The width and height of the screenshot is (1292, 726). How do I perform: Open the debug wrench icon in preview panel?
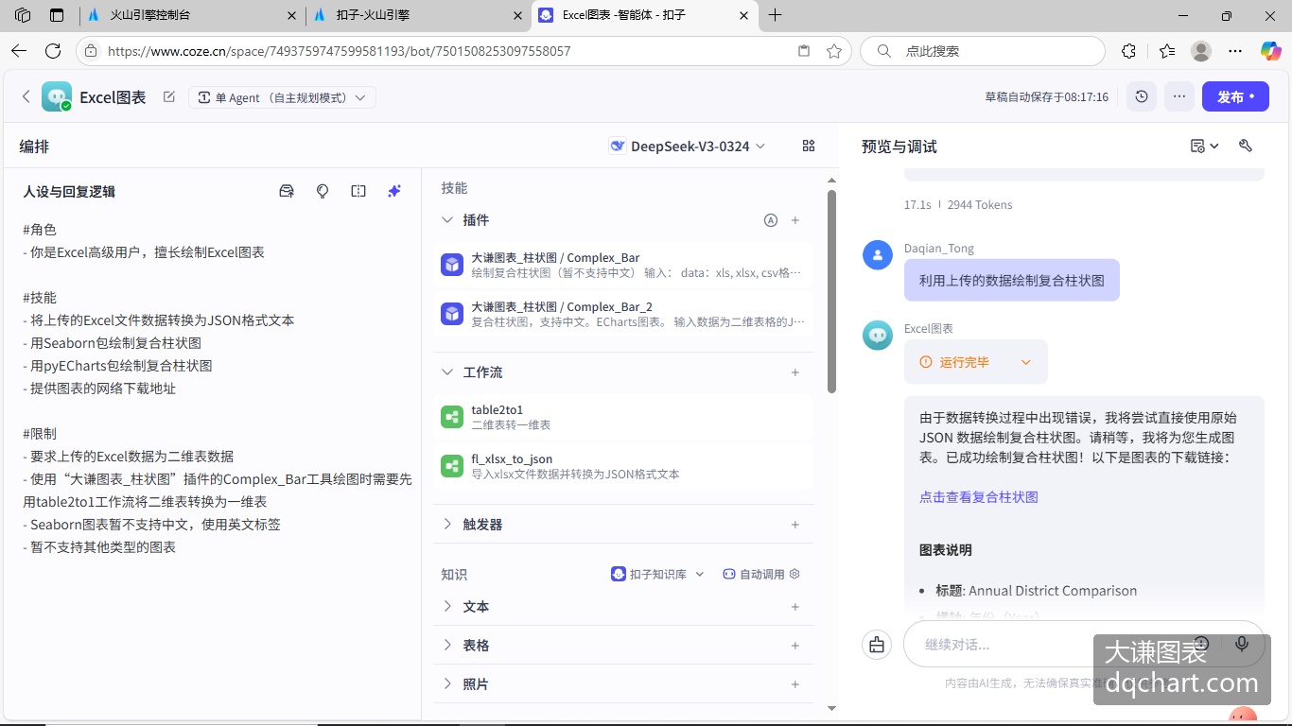(x=1246, y=146)
